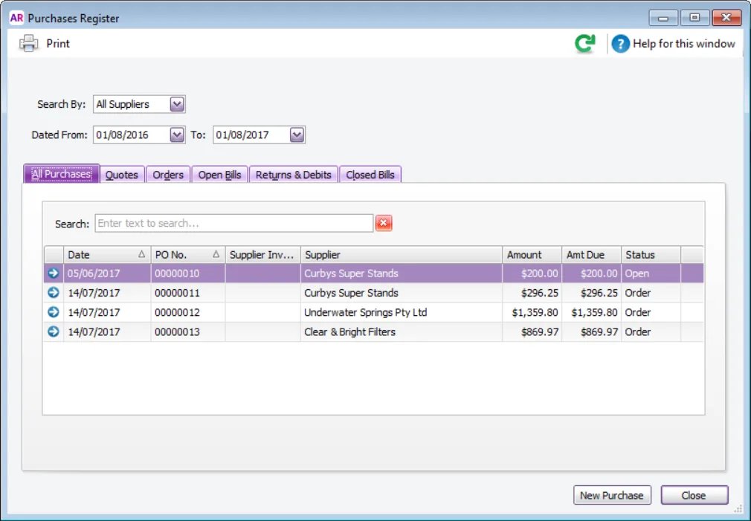This screenshot has width=751, height=521.
Task: Switch to the Closed Bills tab
Action: [370, 175]
